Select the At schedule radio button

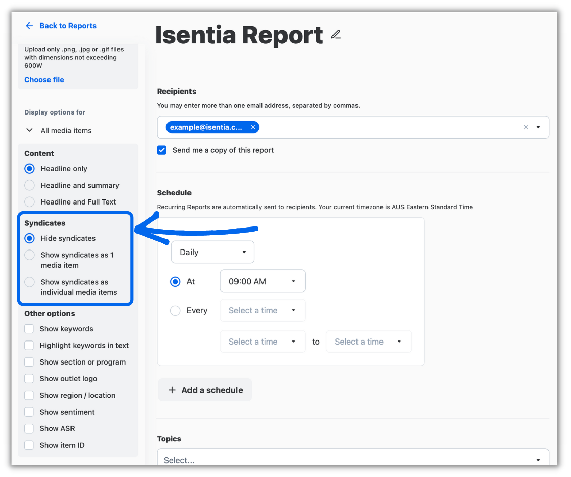(x=175, y=281)
